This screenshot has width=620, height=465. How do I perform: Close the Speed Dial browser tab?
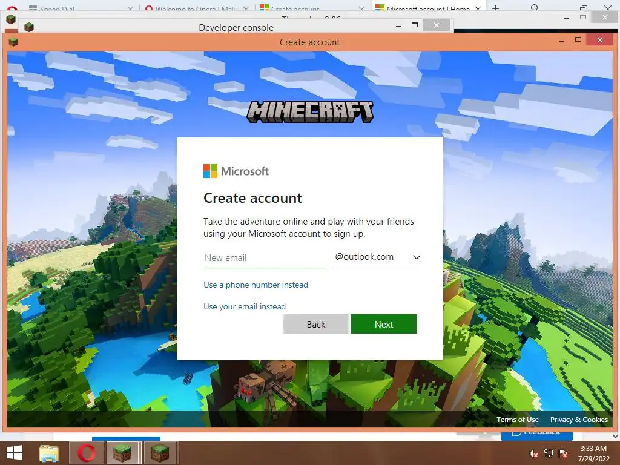130,8
